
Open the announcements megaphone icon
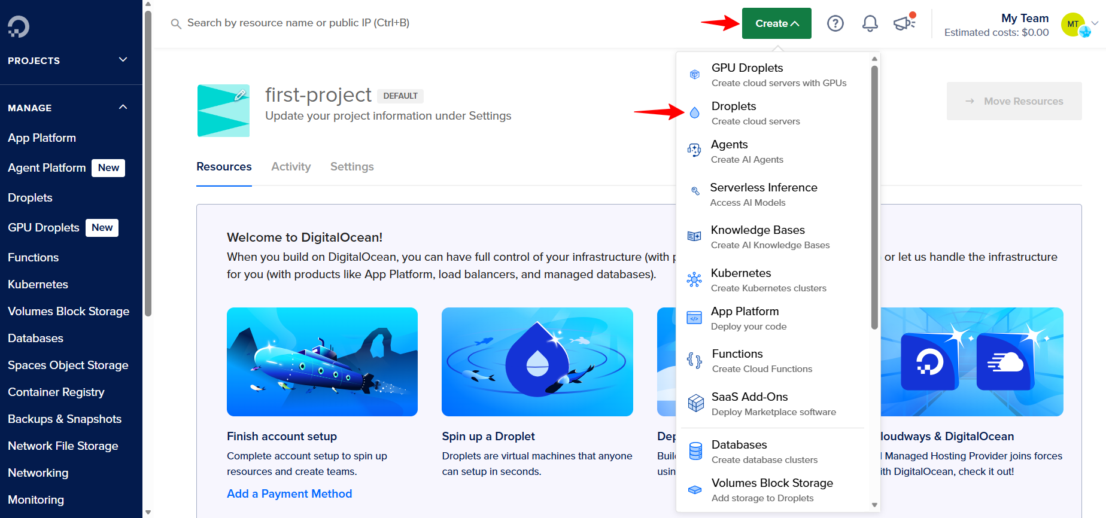[x=904, y=23]
